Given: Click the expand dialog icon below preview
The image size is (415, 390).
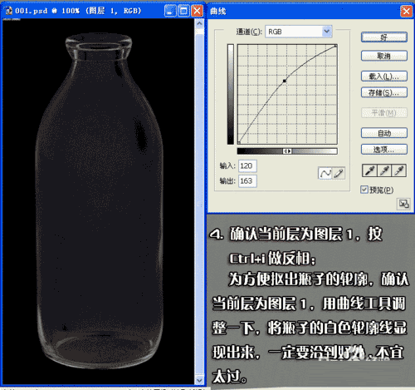Looking at the screenshot, I should coord(403,204).
